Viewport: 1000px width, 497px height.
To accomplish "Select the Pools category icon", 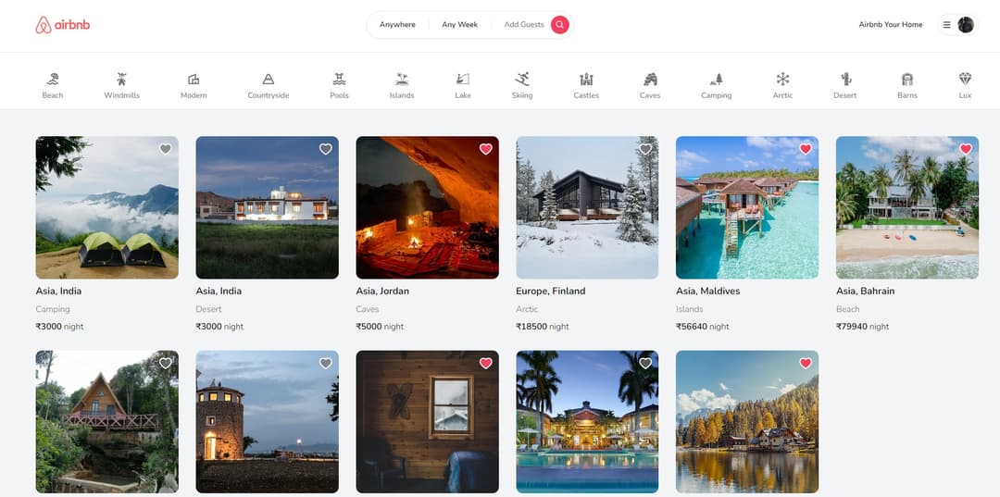I will click(339, 79).
